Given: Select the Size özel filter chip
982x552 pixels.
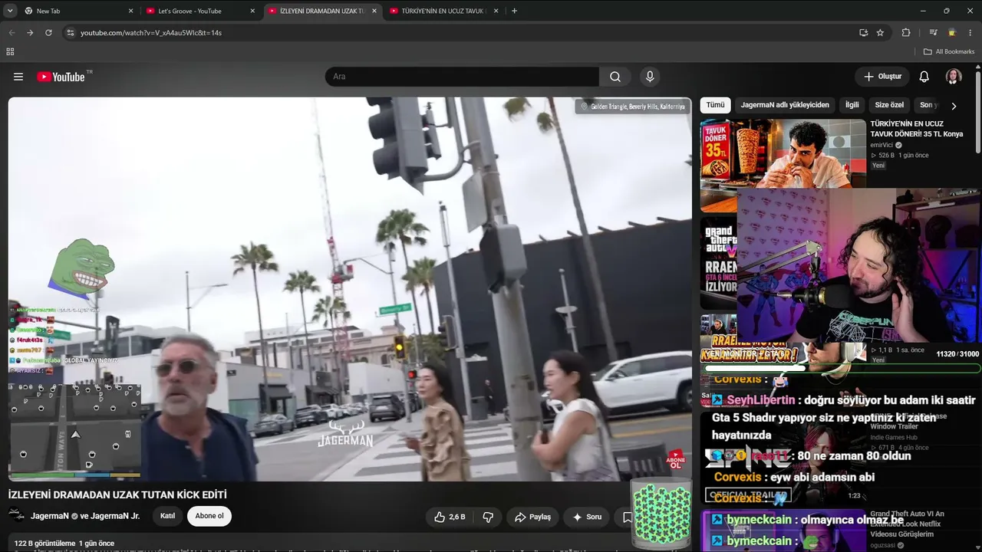Looking at the screenshot, I should 889,105.
